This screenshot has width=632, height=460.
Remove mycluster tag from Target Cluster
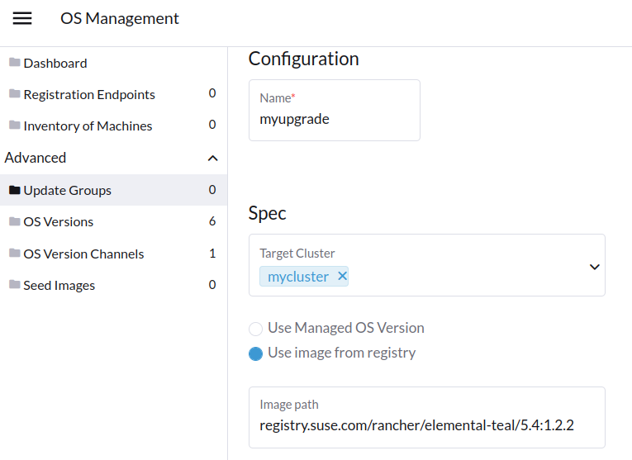(342, 277)
